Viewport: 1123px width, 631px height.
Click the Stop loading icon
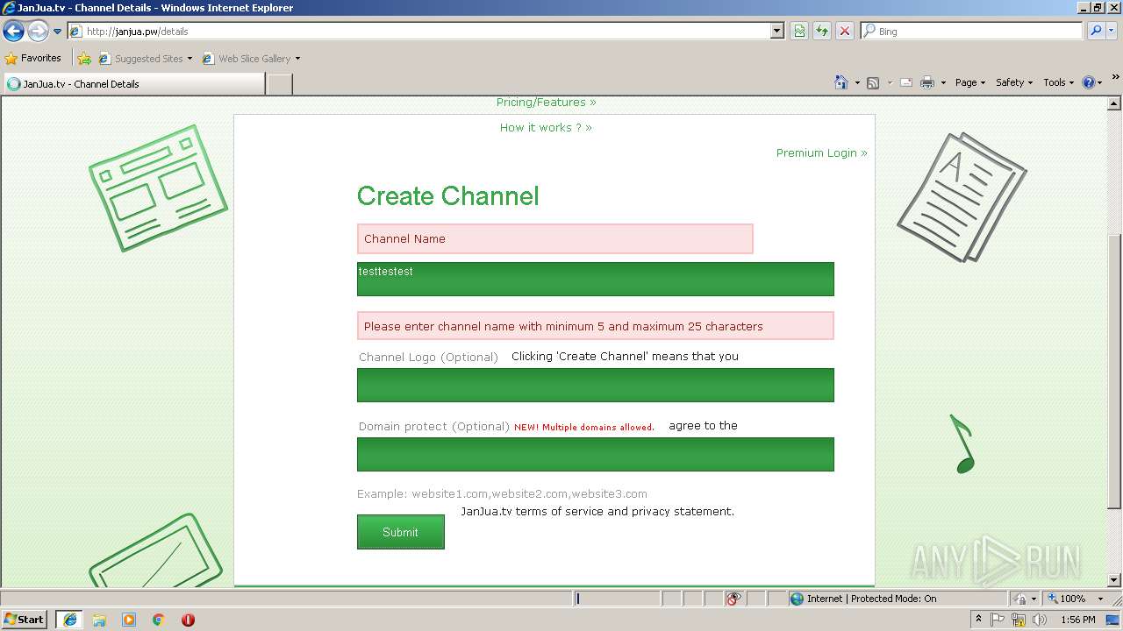click(x=845, y=32)
